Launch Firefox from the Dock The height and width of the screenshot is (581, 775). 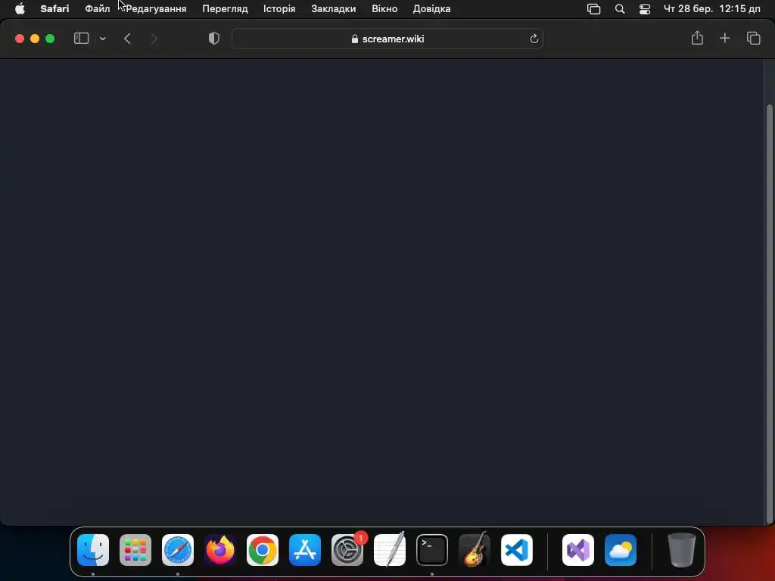tap(220, 550)
